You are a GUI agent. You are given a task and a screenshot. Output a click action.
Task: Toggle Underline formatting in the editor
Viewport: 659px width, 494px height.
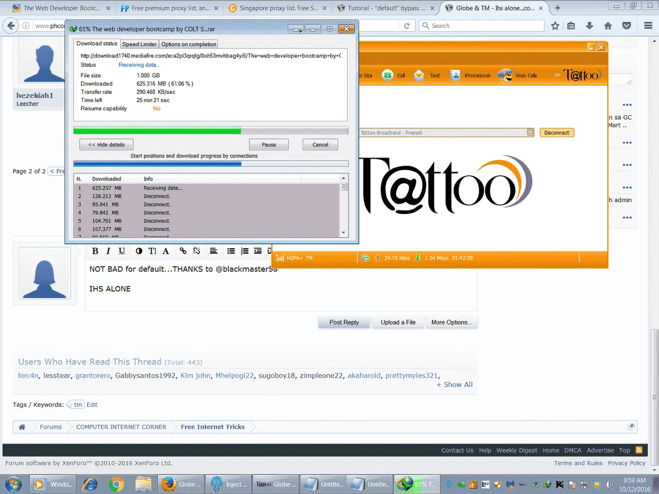[x=122, y=251]
